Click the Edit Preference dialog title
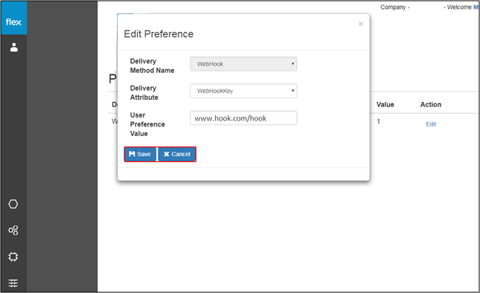 point(159,34)
